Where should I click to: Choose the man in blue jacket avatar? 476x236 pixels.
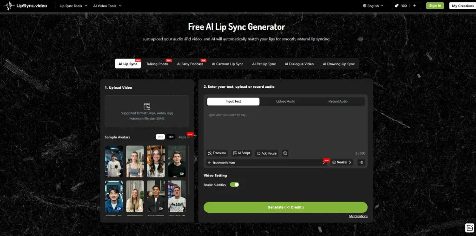click(114, 196)
